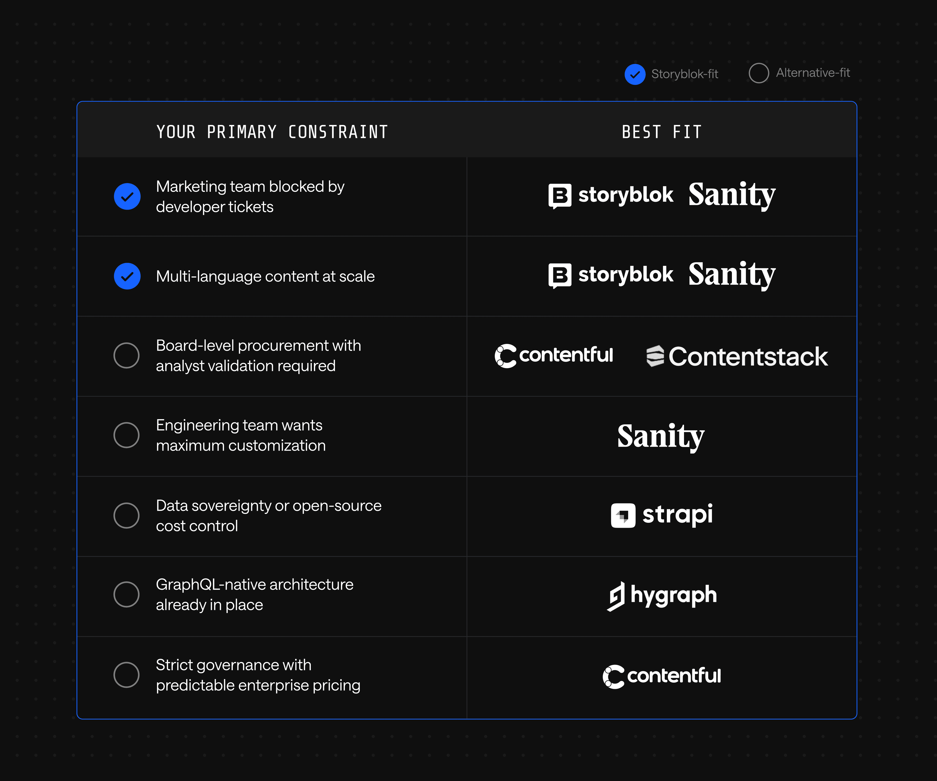Click the 'Storyblok-fit' legend label

point(685,74)
